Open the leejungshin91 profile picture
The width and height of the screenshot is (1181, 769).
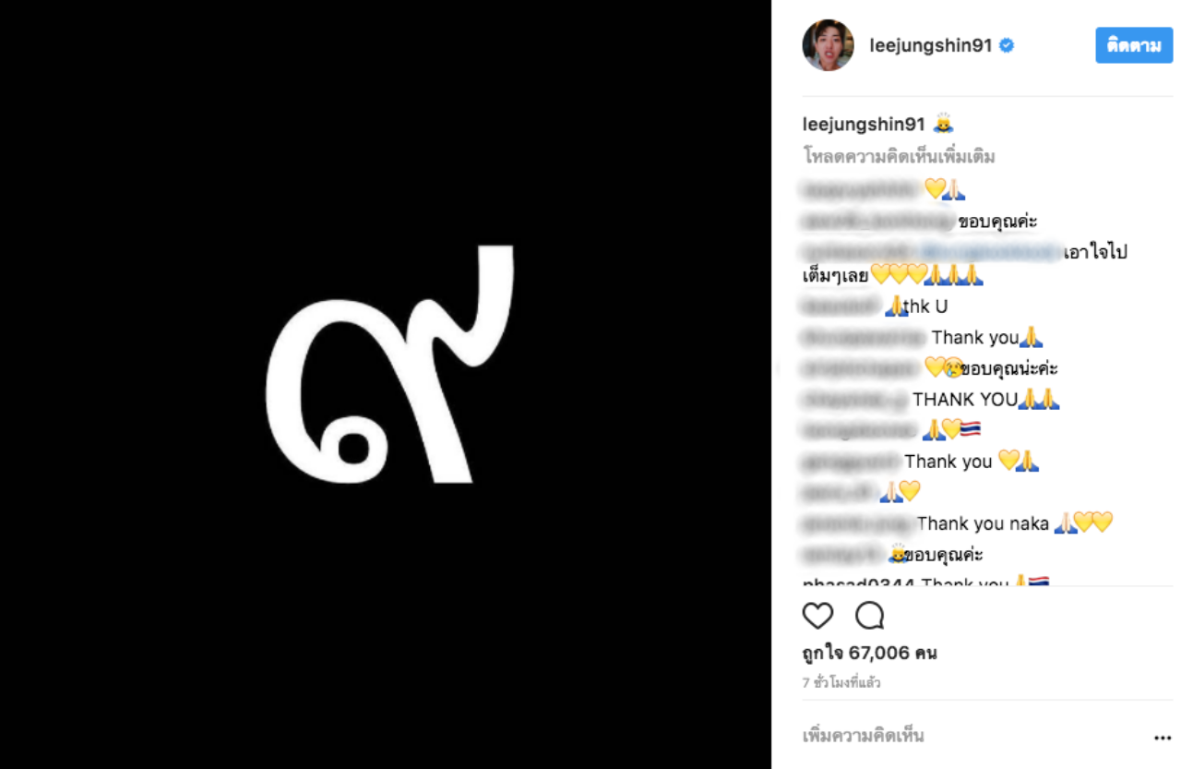(x=828, y=45)
